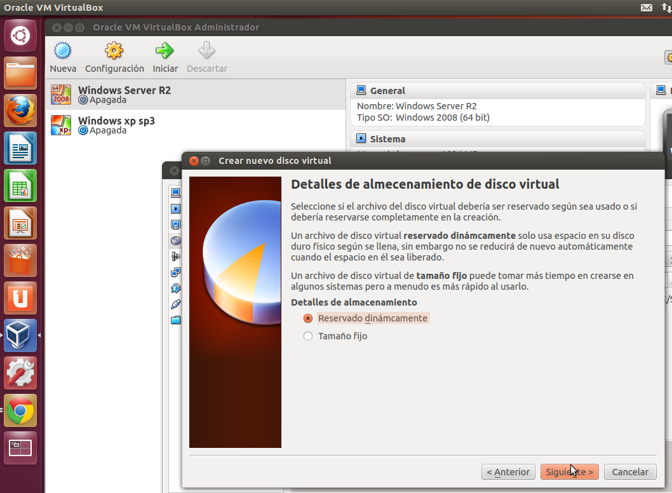Viewport: 672px width, 493px height.
Task: Launch Firefox from launcher
Action: click(20, 111)
